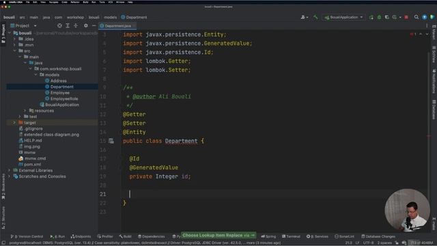Stop the running application with red square
The height and width of the screenshot is (246, 437).
point(406,17)
